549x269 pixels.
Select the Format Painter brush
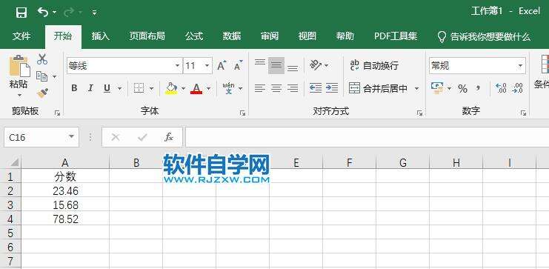(42, 93)
